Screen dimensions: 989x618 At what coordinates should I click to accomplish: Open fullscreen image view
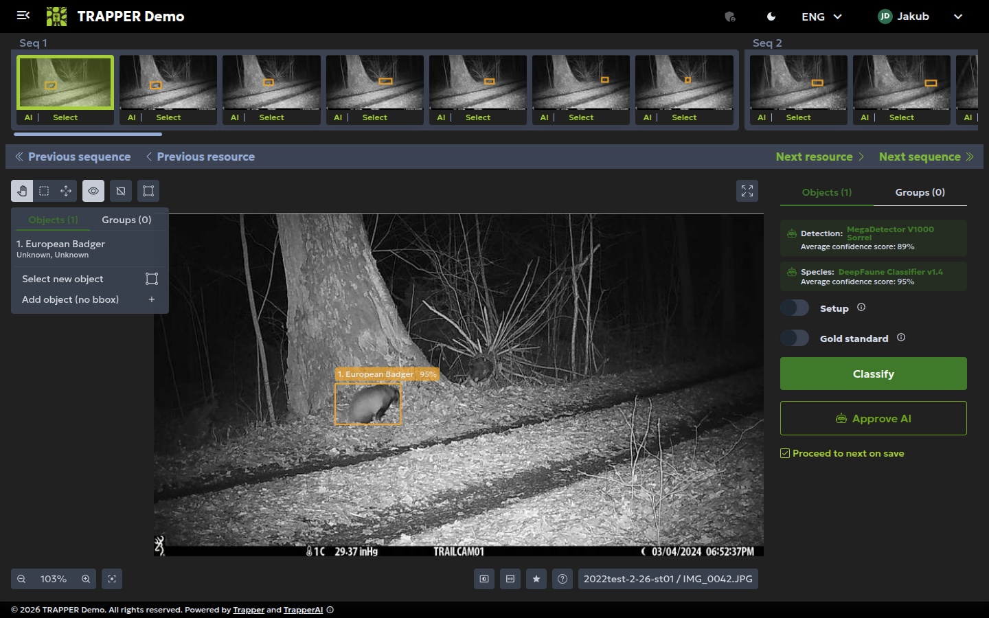(x=747, y=191)
